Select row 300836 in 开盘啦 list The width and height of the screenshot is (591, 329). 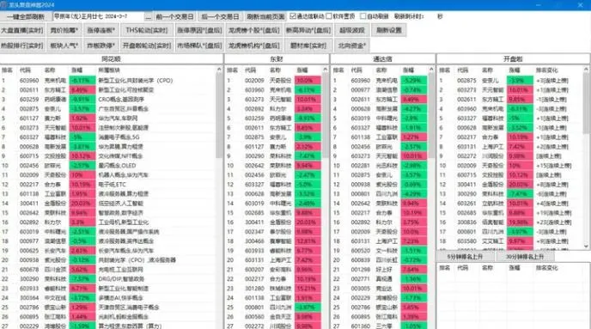click(x=510, y=222)
